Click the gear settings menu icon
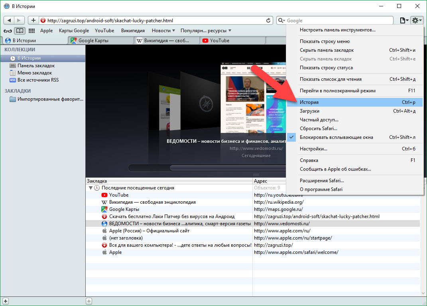 point(417,20)
